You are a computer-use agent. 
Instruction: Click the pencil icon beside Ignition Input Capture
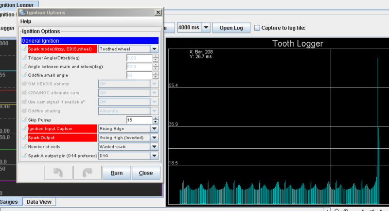point(24,129)
